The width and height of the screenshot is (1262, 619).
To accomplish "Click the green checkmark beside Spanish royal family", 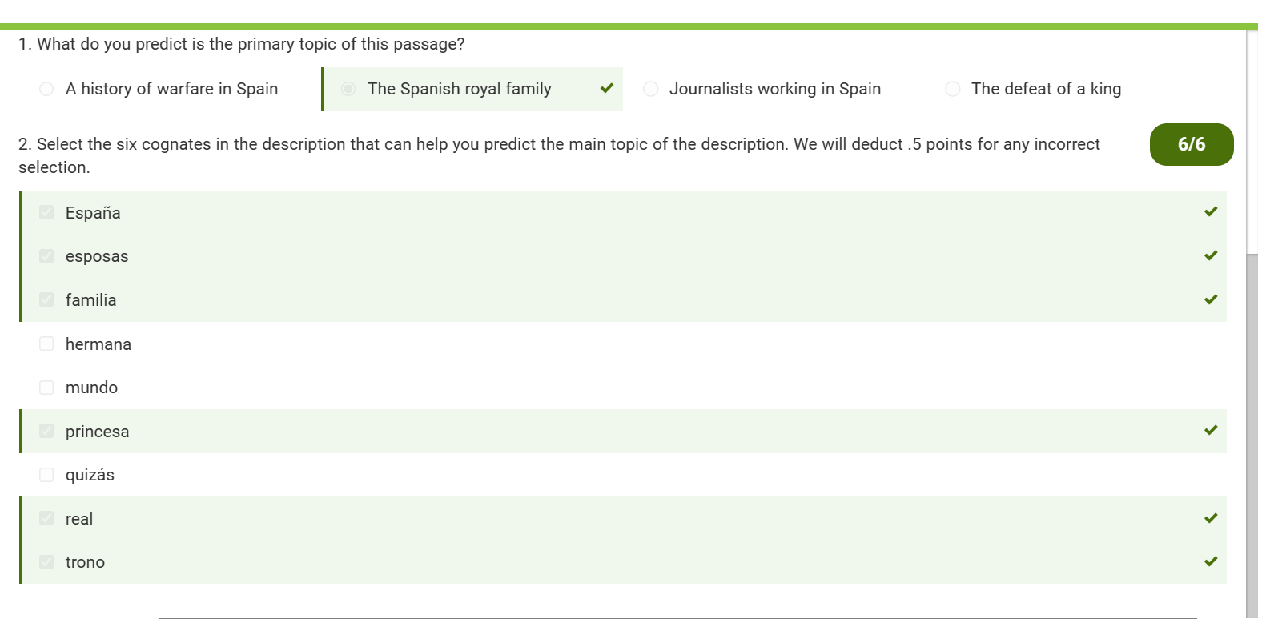I will (x=607, y=88).
